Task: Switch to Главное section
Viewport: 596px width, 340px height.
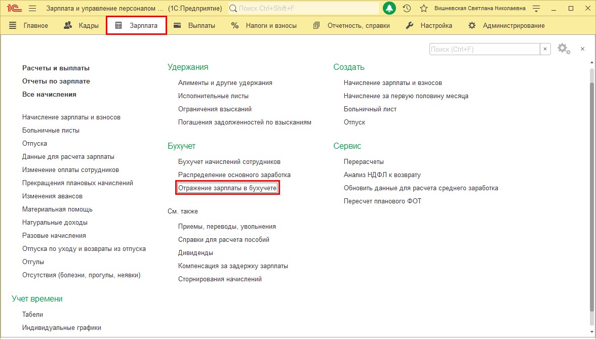Action: tap(36, 25)
